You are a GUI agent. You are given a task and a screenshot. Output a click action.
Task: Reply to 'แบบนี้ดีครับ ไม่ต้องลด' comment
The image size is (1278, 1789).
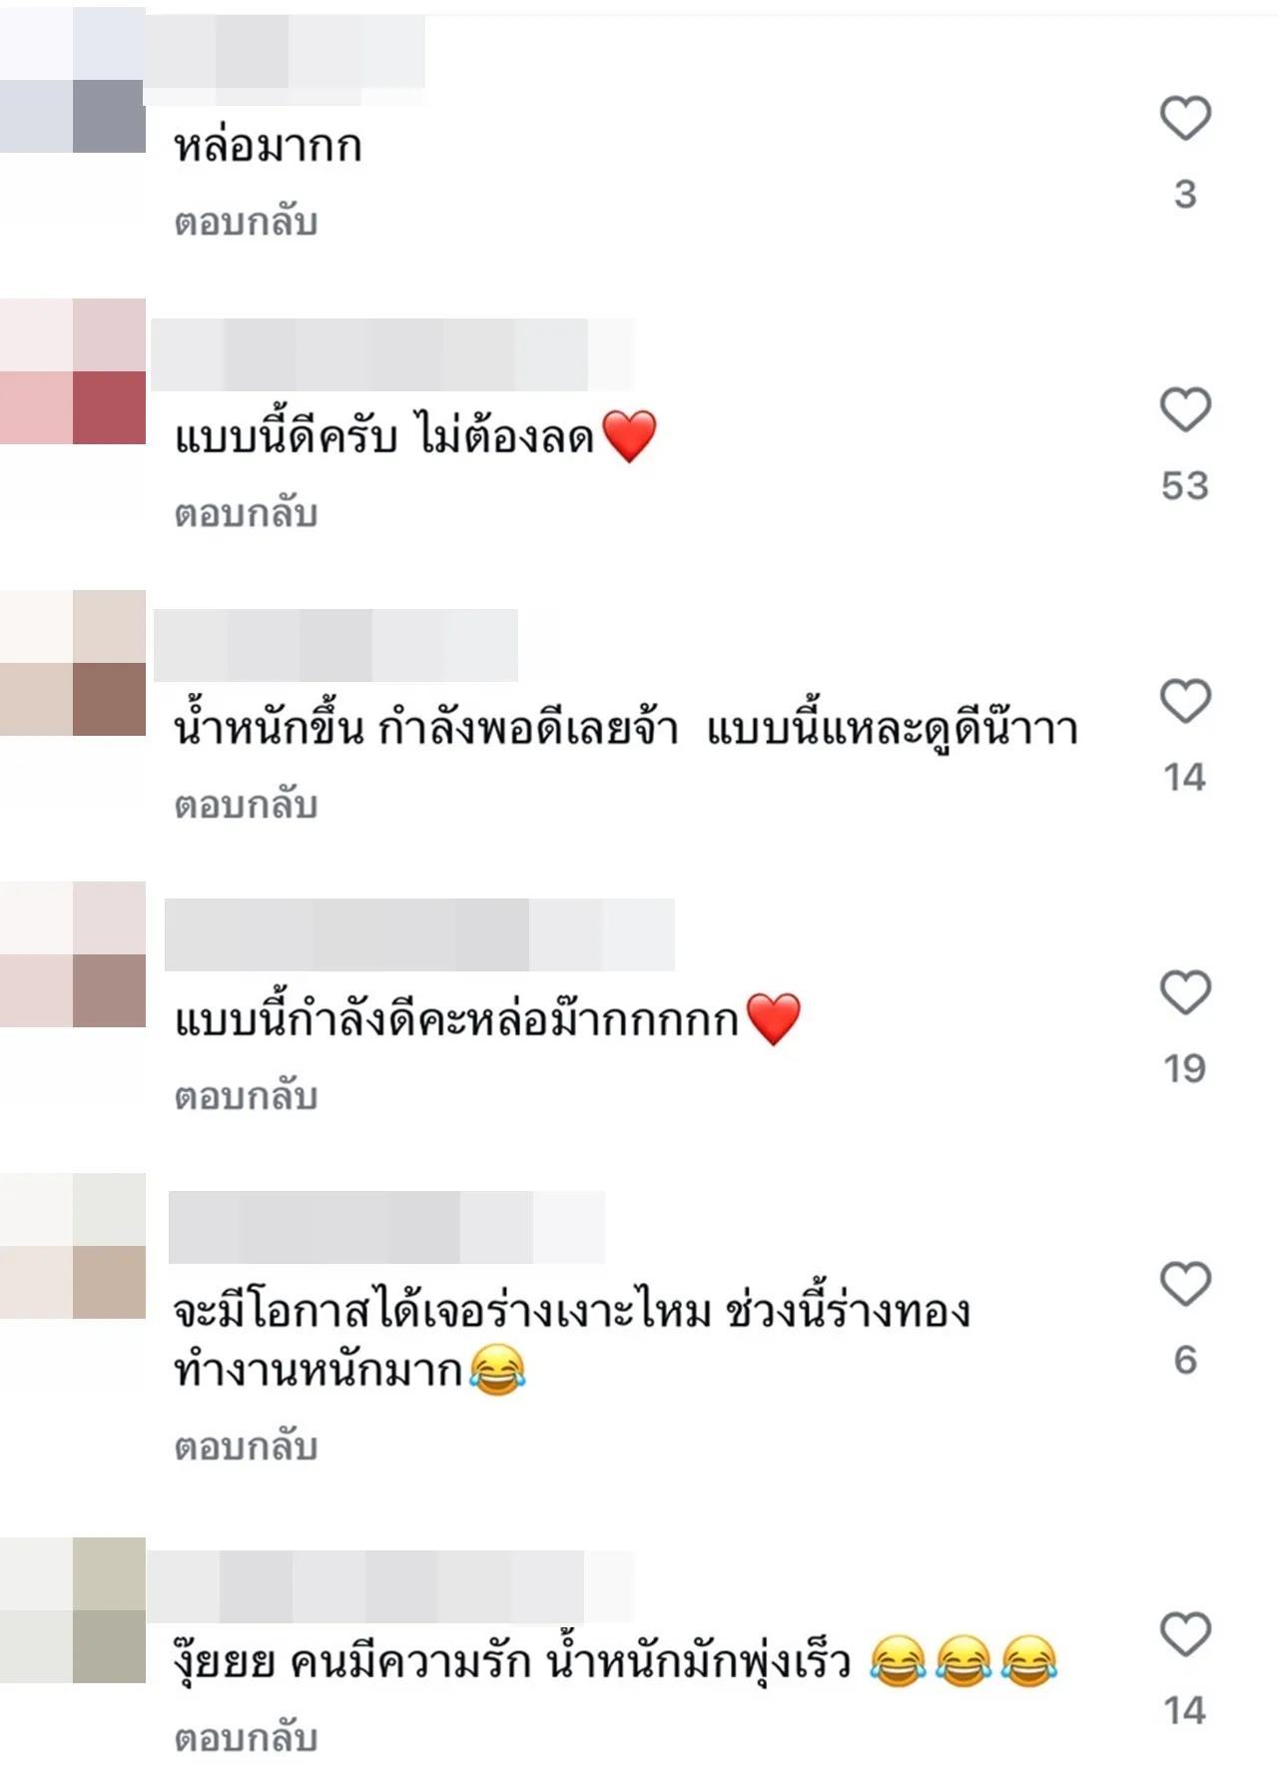(x=246, y=513)
